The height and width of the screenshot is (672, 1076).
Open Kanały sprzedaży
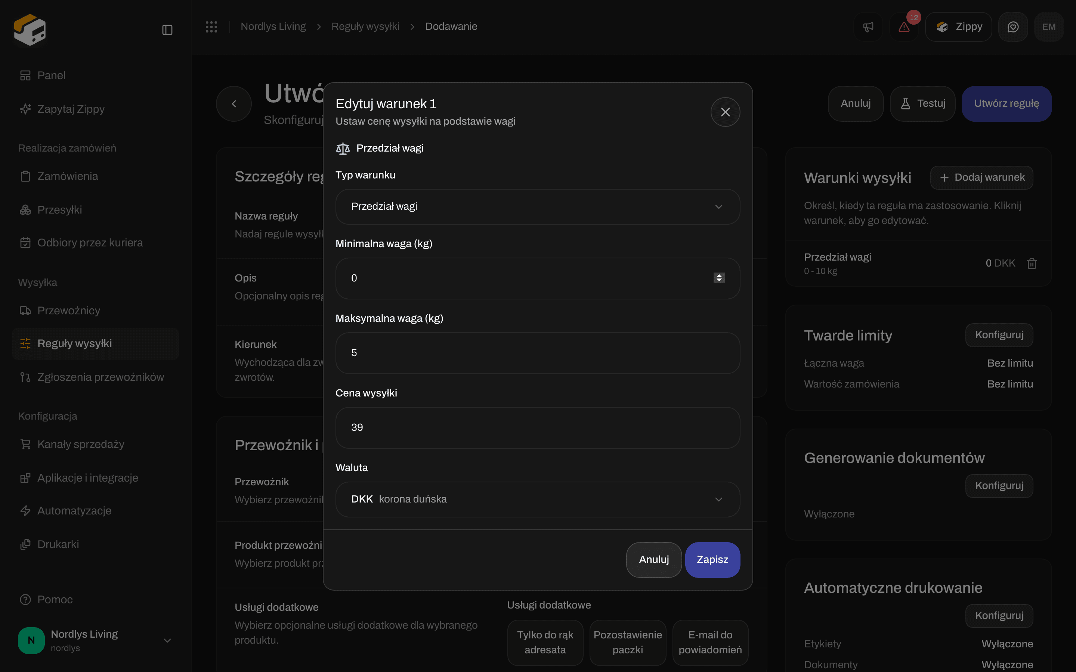[96, 444]
